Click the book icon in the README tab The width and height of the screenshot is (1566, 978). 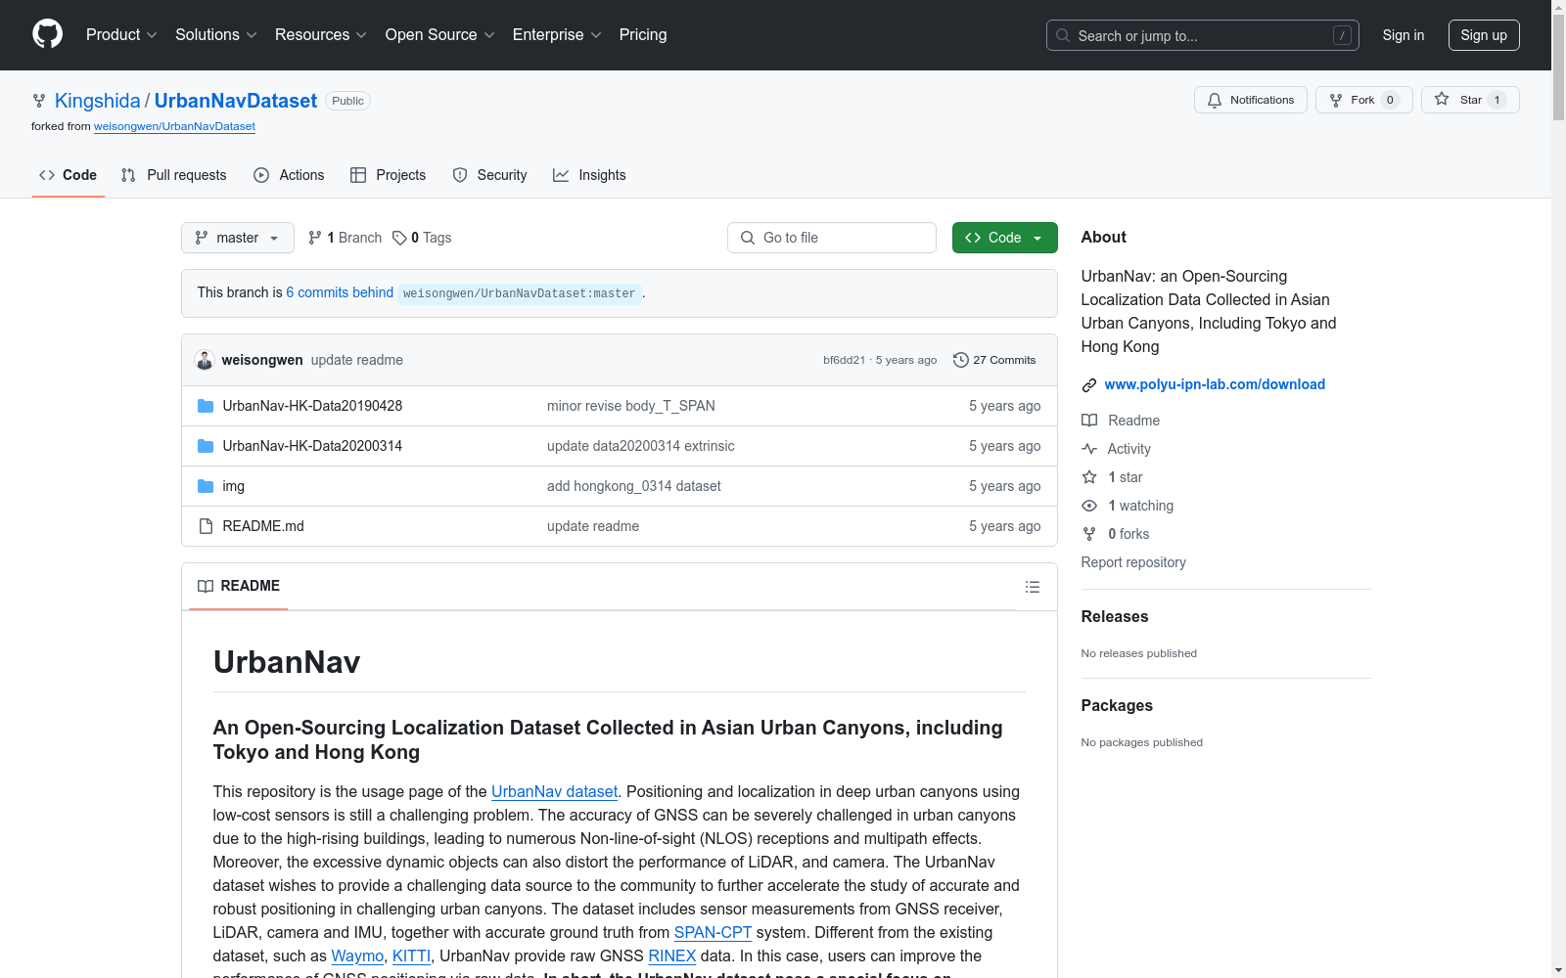[x=206, y=586]
